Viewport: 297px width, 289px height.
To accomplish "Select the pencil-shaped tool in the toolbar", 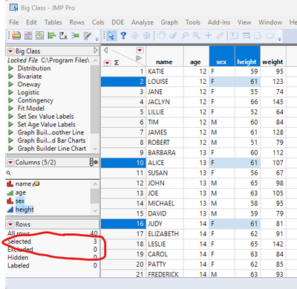I will click(x=220, y=36).
